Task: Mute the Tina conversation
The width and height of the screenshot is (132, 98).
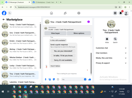Action: point(107,39)
